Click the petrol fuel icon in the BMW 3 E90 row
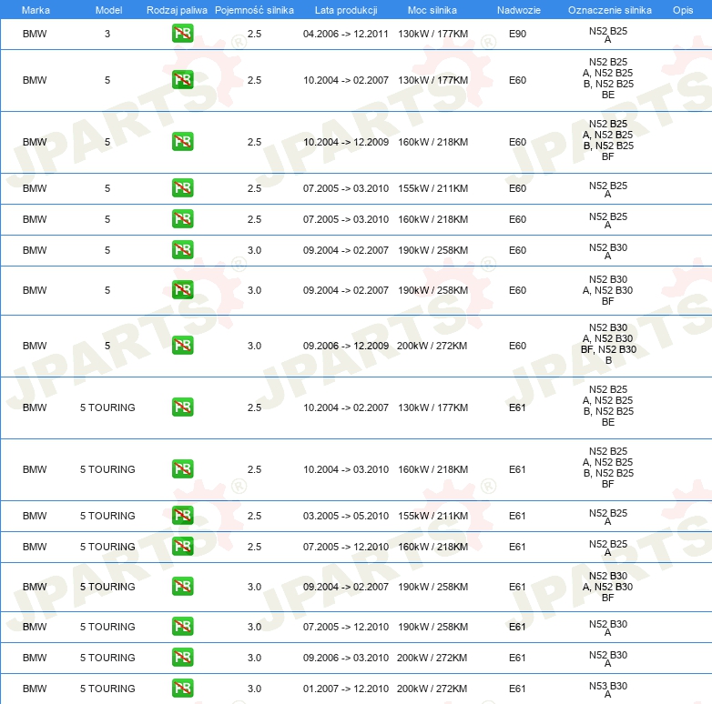The height and width of the screenshot is (704, 712). coord(182,35)
